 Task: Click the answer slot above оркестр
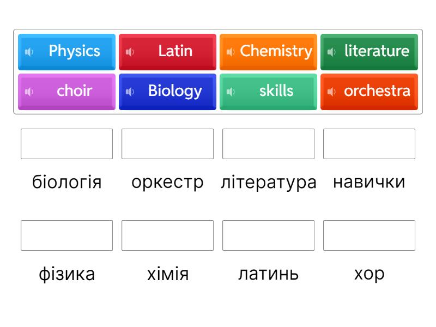click(x=167, y=144)
